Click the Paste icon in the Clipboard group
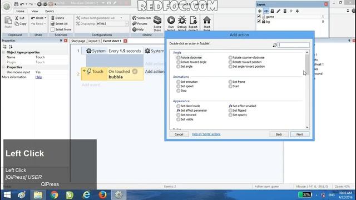 point(8,21)
